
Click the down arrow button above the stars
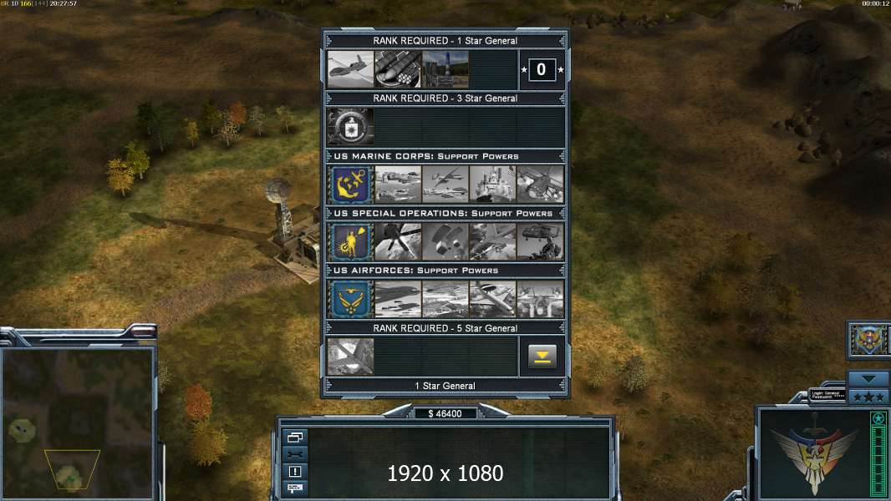point(868,379)
